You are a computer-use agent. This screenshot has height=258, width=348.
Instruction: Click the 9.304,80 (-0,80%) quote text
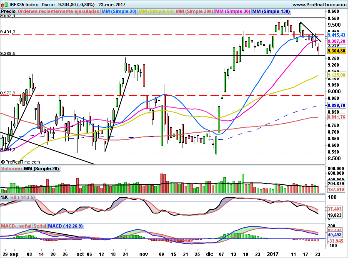click(x=76, y=5)
